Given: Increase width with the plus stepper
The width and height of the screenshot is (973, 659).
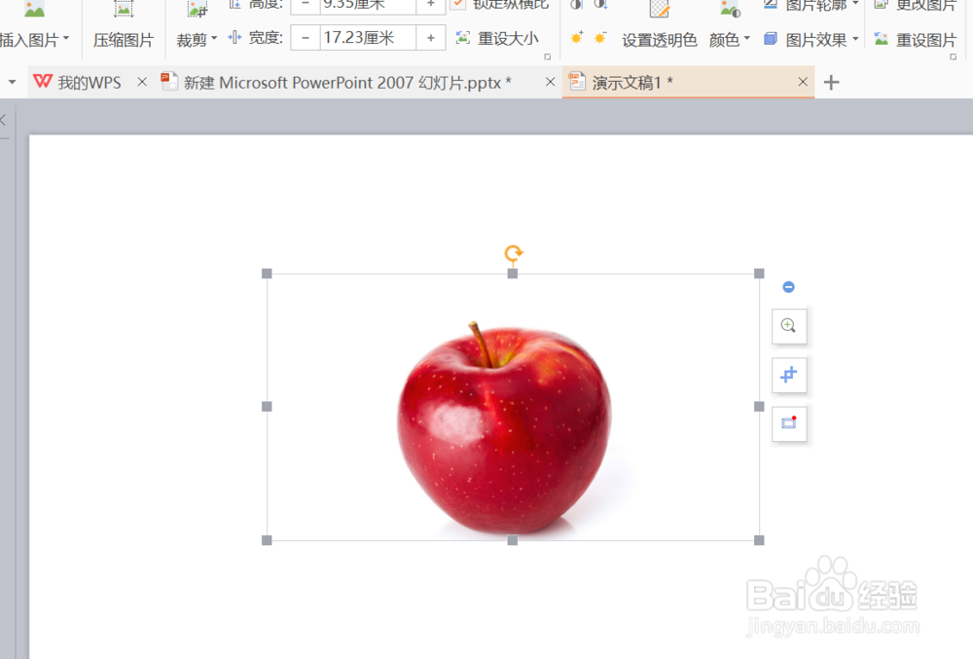Looking at the screenshot, I should 431,38.
